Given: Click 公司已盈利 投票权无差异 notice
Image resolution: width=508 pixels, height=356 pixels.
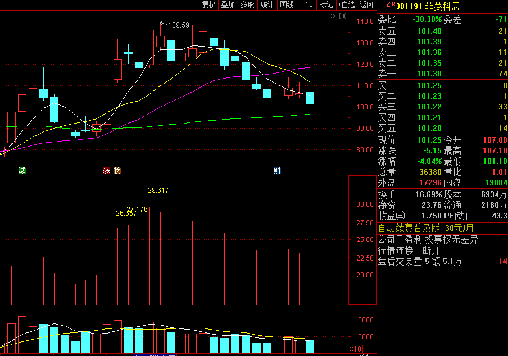Looking at the screenshot, I should pyautogui.click(x=428, y=240).
